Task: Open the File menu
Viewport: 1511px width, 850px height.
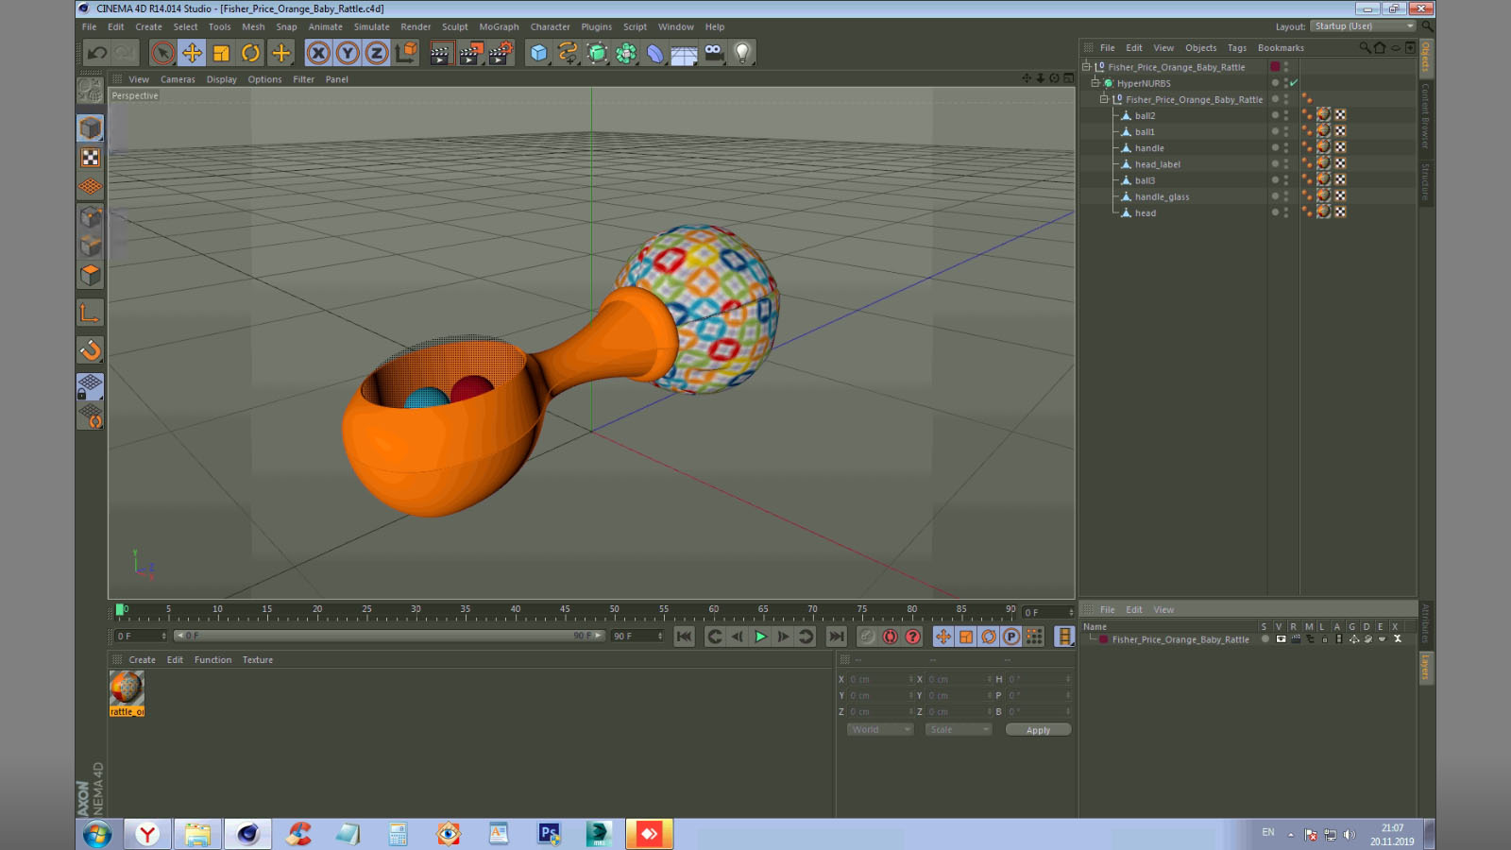Action: 90,26
